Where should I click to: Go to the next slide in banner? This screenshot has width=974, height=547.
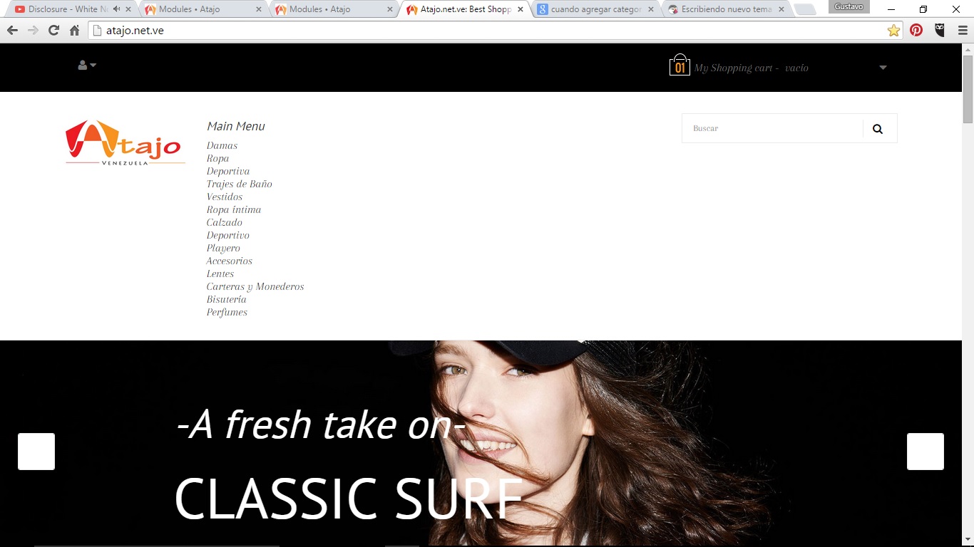click(x=926, y=452)
